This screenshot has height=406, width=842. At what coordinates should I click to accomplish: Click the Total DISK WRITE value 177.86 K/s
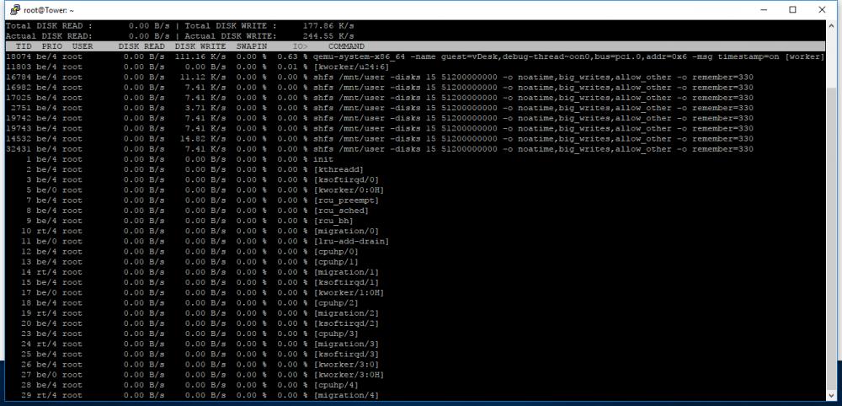[328, 26]
